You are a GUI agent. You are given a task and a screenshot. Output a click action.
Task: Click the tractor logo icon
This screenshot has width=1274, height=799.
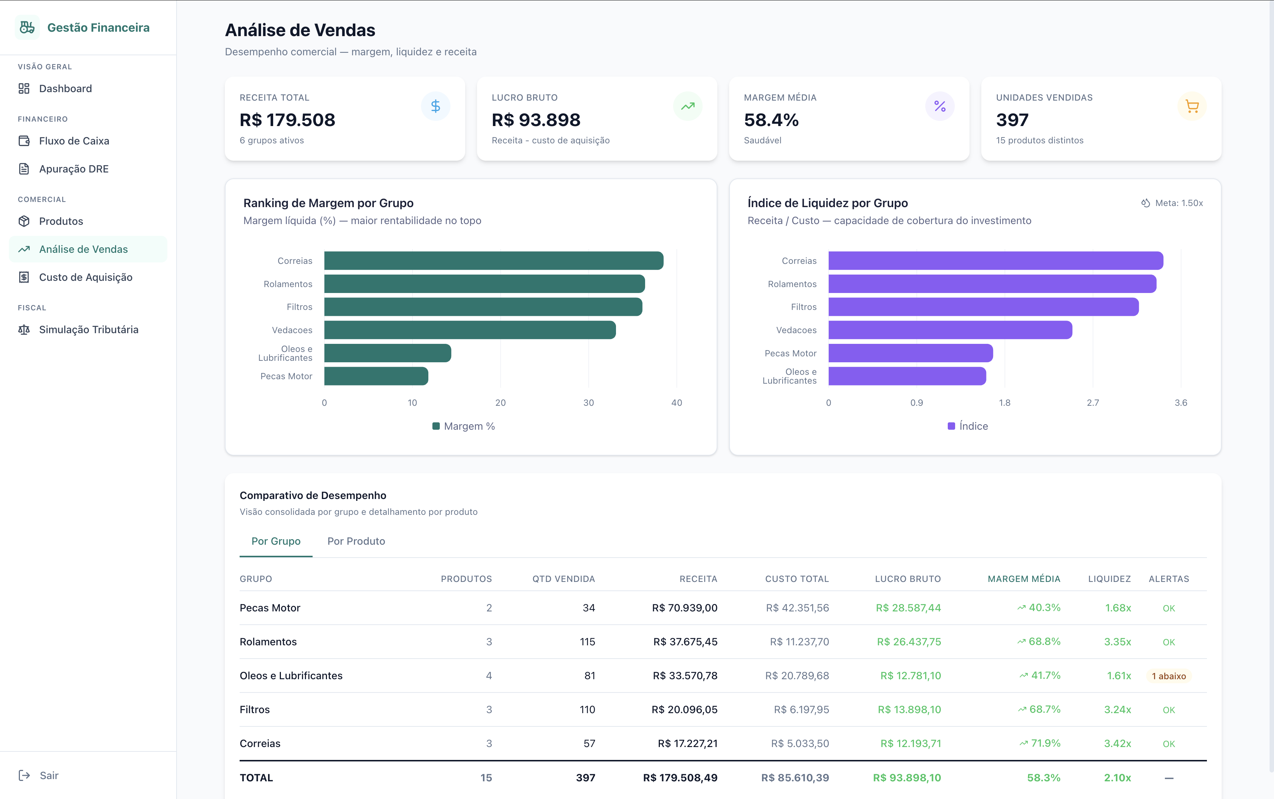[x=27, y=28]
